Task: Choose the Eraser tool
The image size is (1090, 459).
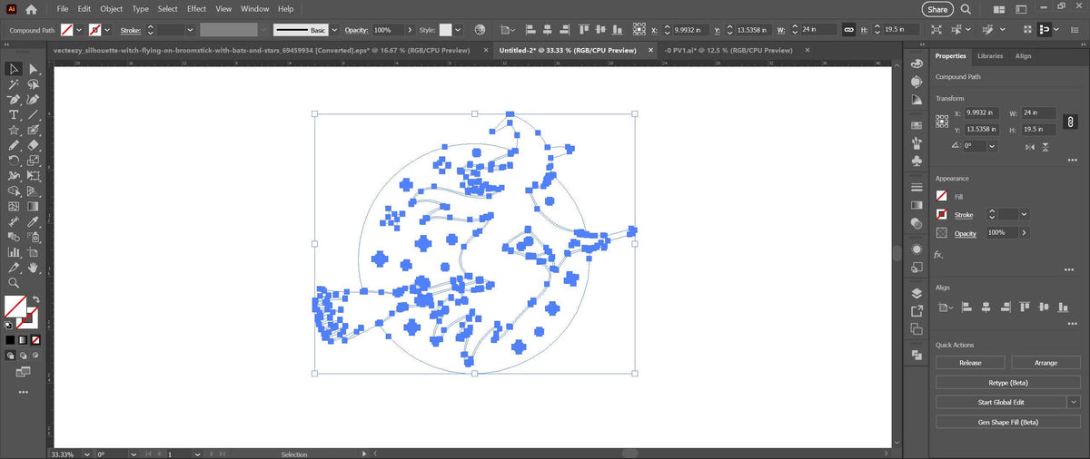Action: point(34,145)
